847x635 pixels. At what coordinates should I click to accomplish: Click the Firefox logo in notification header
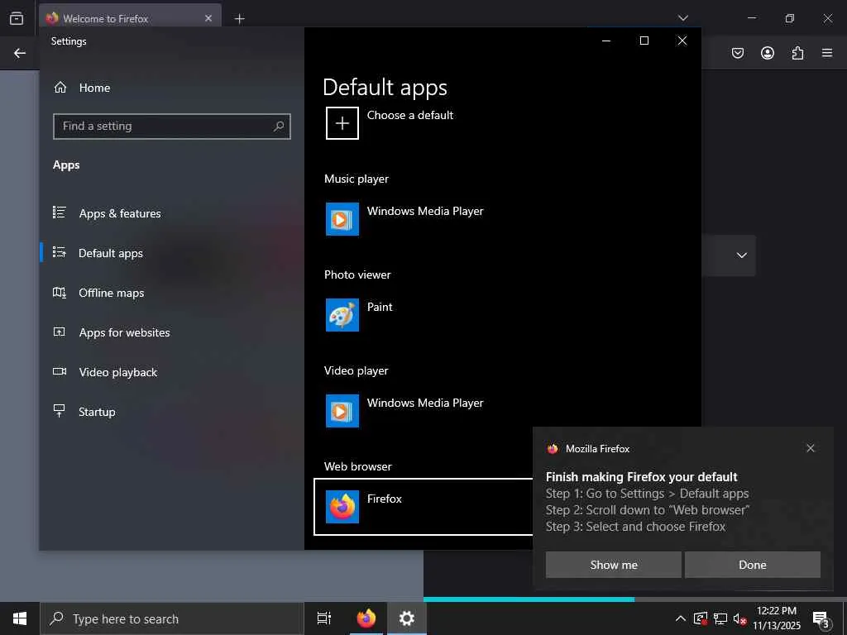point(552,449)
